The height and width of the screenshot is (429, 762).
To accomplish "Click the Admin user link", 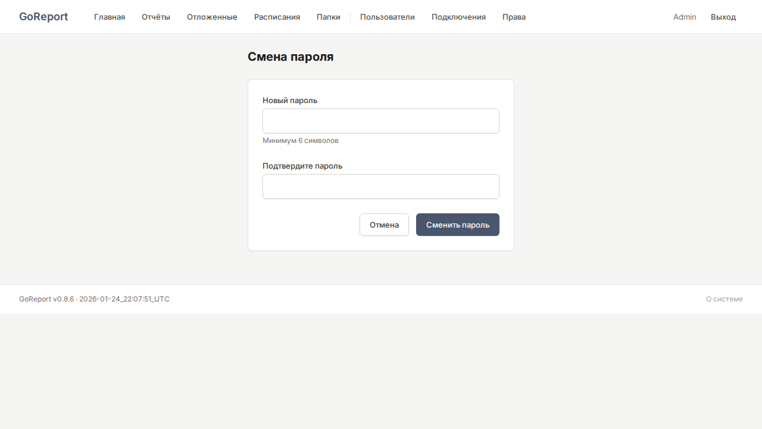I will pos(685,17).
